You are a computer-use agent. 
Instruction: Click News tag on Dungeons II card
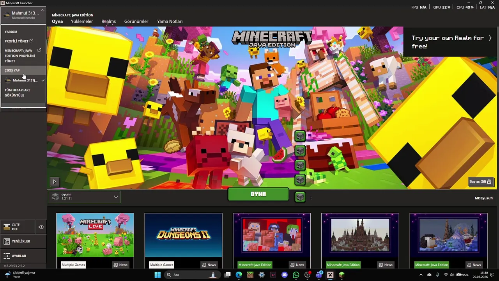pyautogui.click(x=209, y=265)
